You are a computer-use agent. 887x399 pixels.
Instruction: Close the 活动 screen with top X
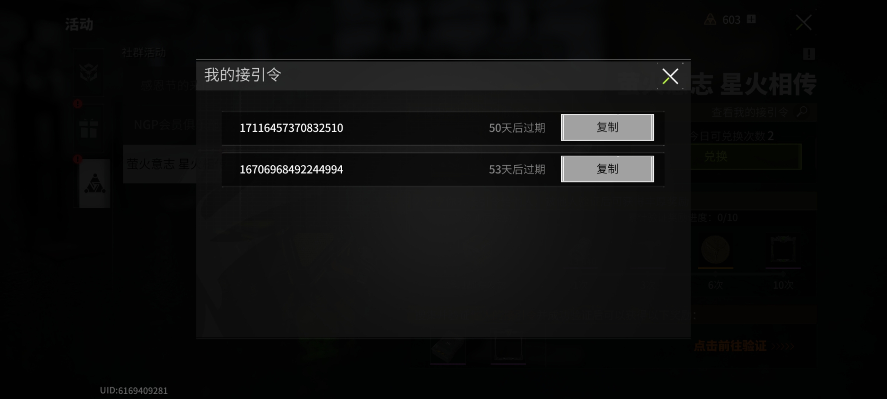[x=803, y=23]
